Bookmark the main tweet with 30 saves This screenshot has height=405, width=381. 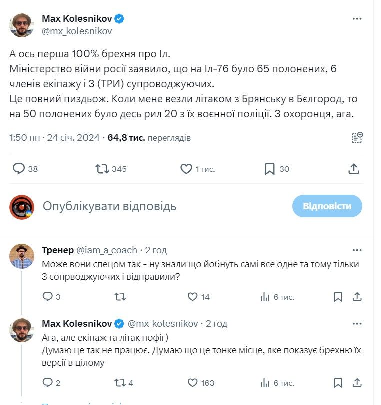pos(270,169)
